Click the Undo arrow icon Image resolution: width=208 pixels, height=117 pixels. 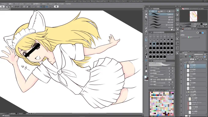16,6
